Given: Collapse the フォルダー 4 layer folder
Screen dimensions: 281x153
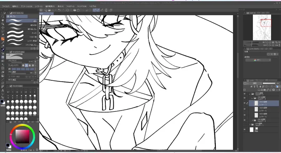Looking at the screenshot, I should click(x=252, y=98).
